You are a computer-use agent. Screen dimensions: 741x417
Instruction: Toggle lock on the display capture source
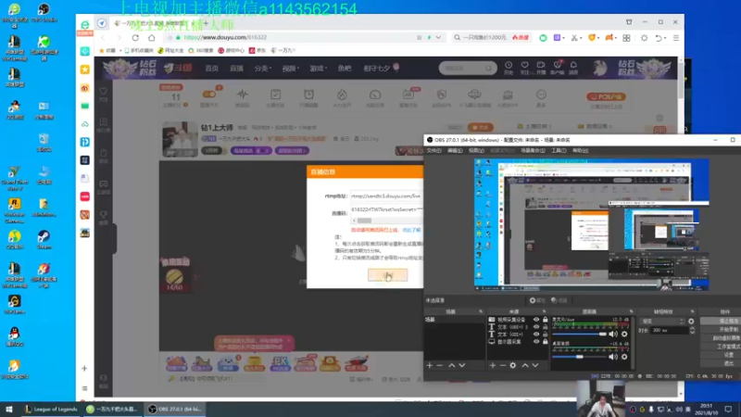click(545, 341)
